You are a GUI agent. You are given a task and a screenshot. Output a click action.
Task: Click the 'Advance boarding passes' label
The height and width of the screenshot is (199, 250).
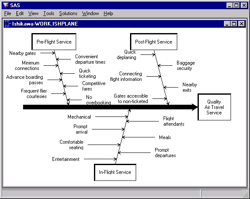tap(25, 80)
